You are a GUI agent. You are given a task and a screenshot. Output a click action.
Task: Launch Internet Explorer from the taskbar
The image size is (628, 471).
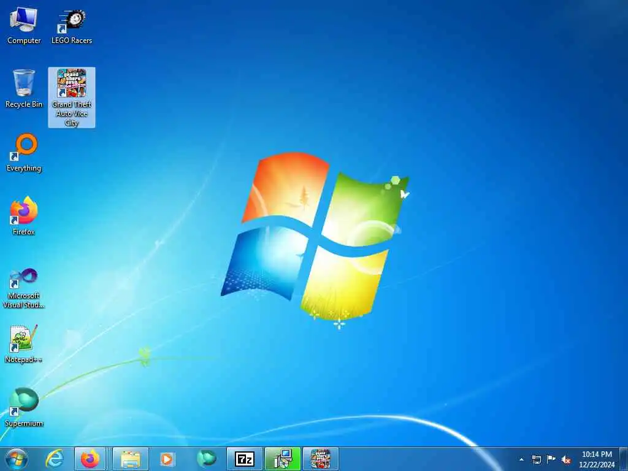54,459
